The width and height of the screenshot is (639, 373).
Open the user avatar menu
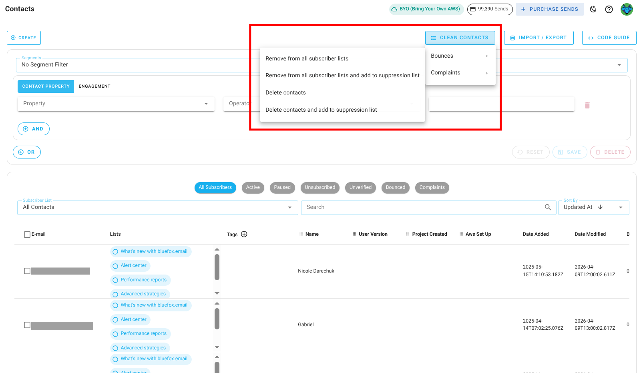pyautogui.click(x=627, y=9)
